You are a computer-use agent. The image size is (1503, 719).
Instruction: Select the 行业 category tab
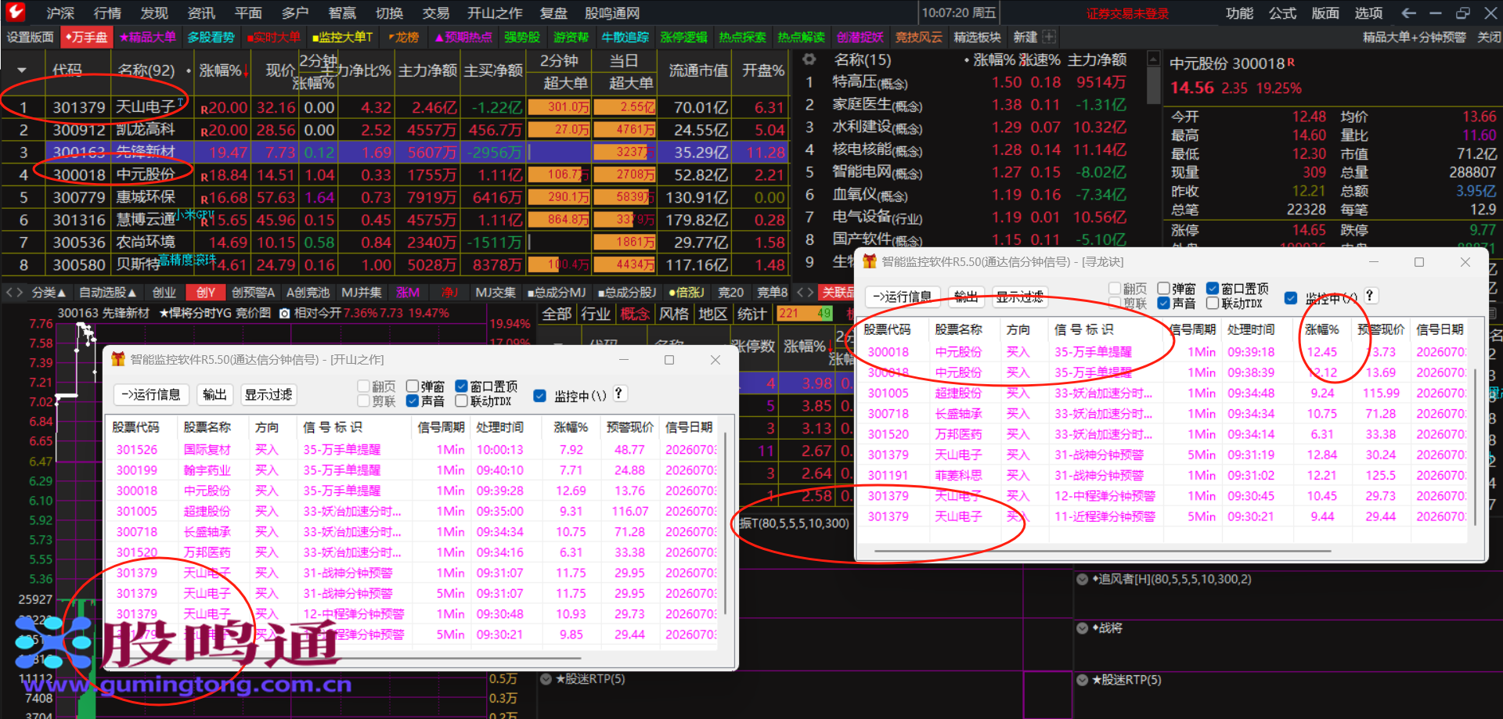click(596, 314)
